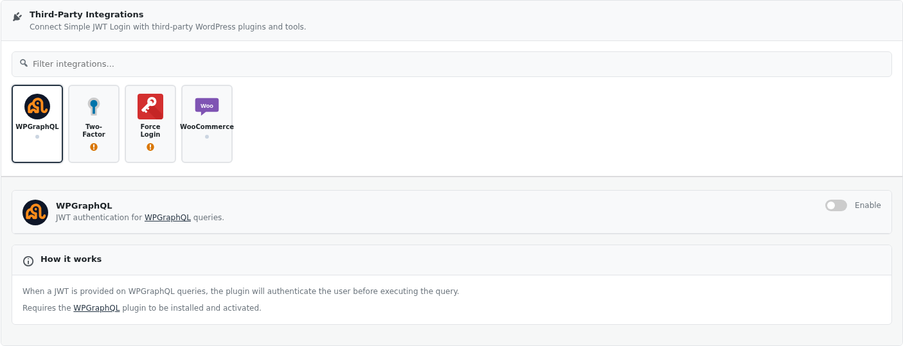This screenshot has height=346, width=903.
Task: Select the WPGraphQL integration card
Action: point(37,124)
